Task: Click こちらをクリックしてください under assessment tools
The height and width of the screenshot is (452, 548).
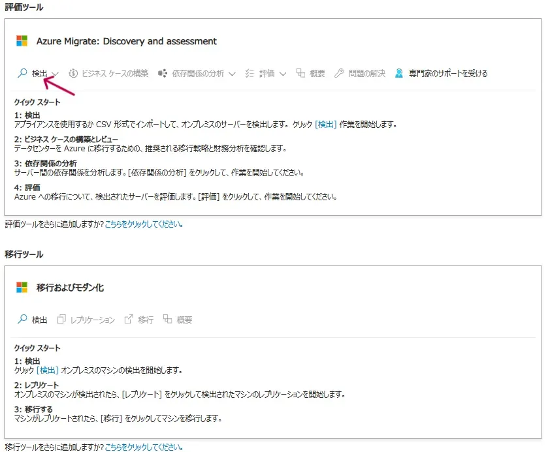Action: [x=144, y=224]
